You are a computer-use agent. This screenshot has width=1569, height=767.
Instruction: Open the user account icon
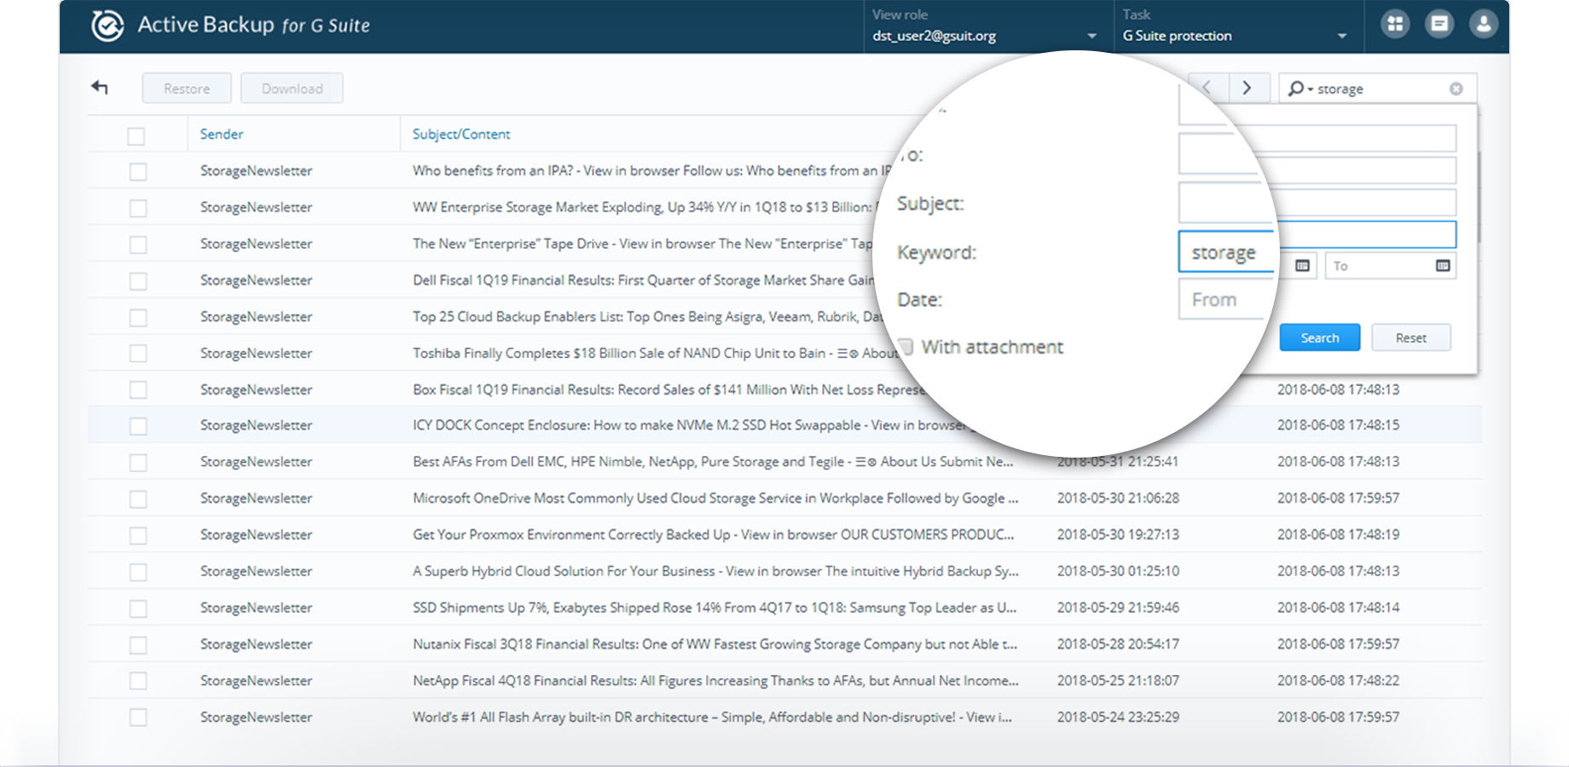pyautogui.click(x=1484, y=25)
